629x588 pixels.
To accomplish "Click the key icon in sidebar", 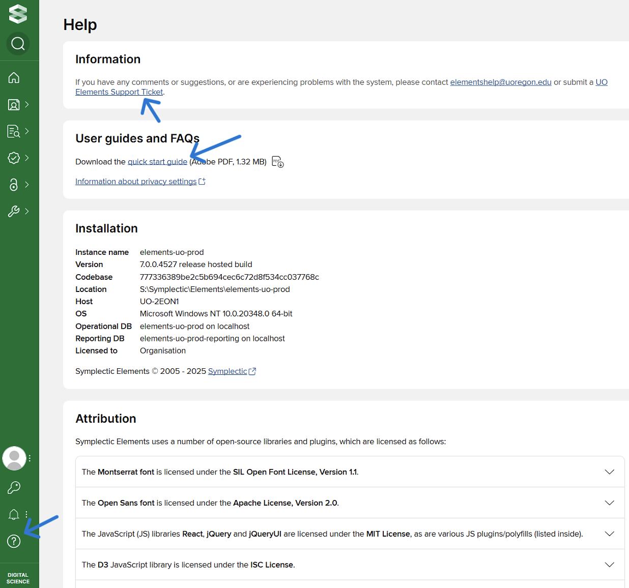I will (14, 488).
